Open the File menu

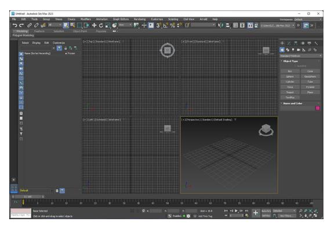click(14, 19)
